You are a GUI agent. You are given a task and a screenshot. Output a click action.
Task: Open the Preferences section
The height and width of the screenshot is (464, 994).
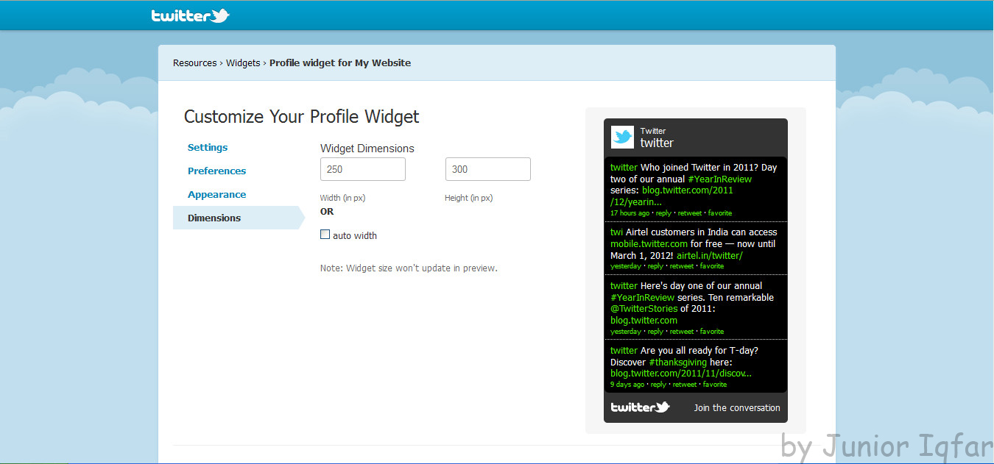pos(216,171)
